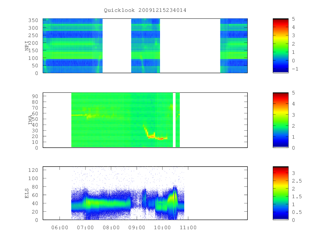The height and width of the screenshot is (247, 330).
Task: Click the 07:00 time axis tick label
Action: click(85, 228)
